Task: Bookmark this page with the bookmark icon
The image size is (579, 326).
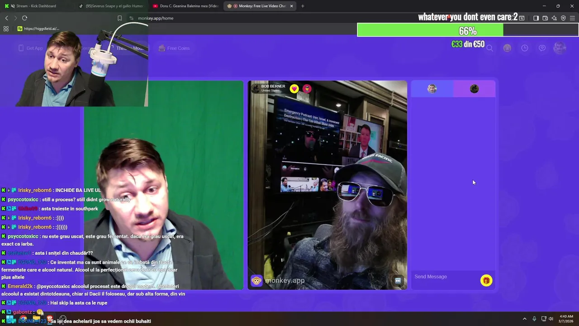Action: (x=119, y=18)
